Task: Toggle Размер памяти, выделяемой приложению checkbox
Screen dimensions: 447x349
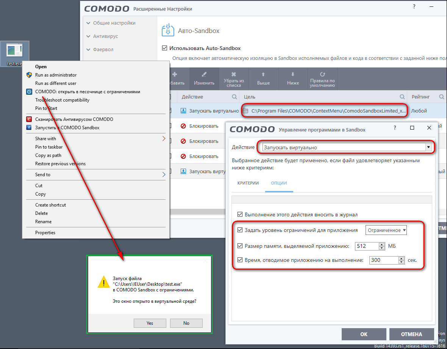Action: pos(240,246)
